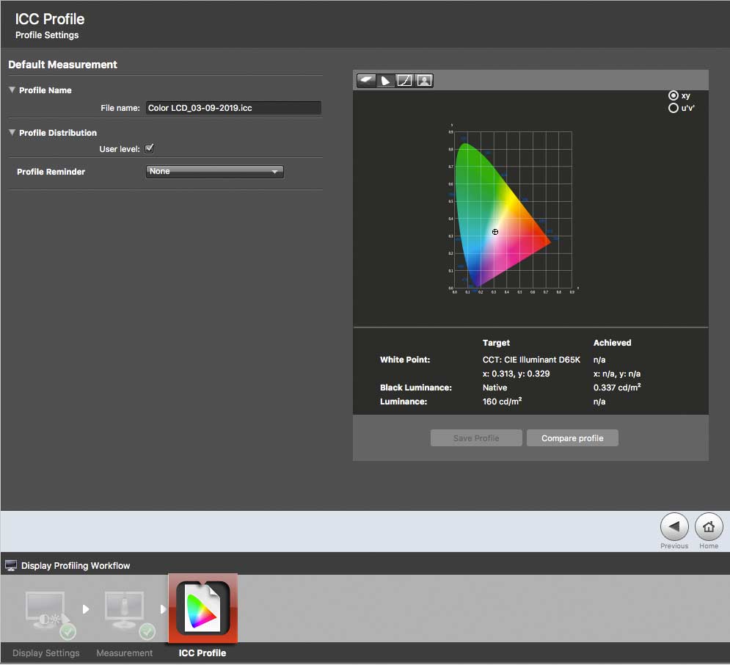Select the xy chromaticity radio button
The width and height of the screenshot is (730, 665).
674,95
